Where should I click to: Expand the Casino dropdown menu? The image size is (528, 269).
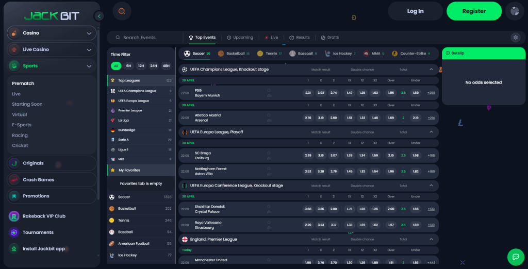pyautogui.click(x=52, y=33)
